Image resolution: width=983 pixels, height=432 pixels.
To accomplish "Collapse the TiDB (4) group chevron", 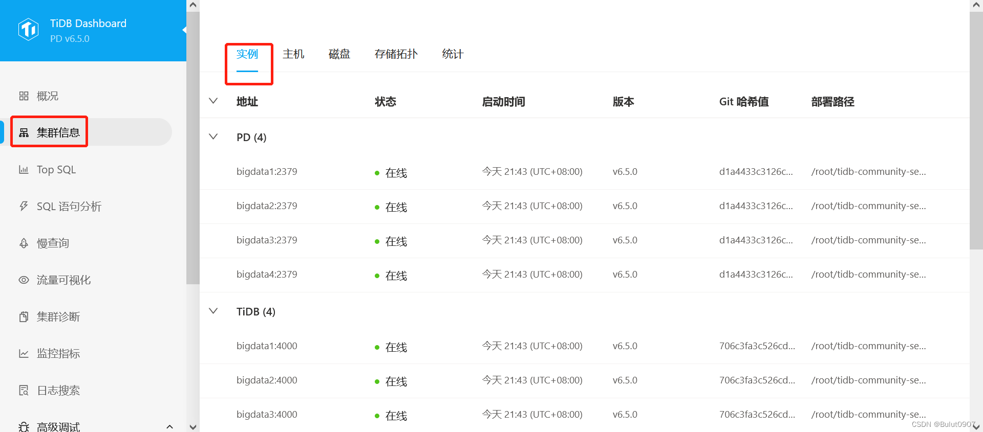I will pyautogui.click(x=213, y=311).
